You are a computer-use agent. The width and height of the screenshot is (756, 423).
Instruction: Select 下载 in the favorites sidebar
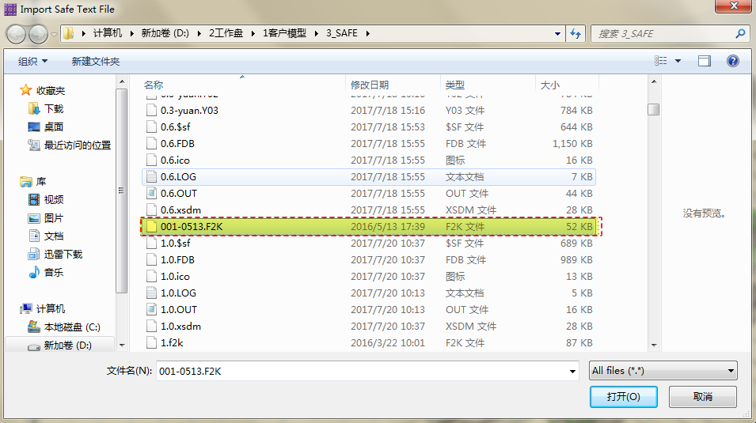(53, 108)
